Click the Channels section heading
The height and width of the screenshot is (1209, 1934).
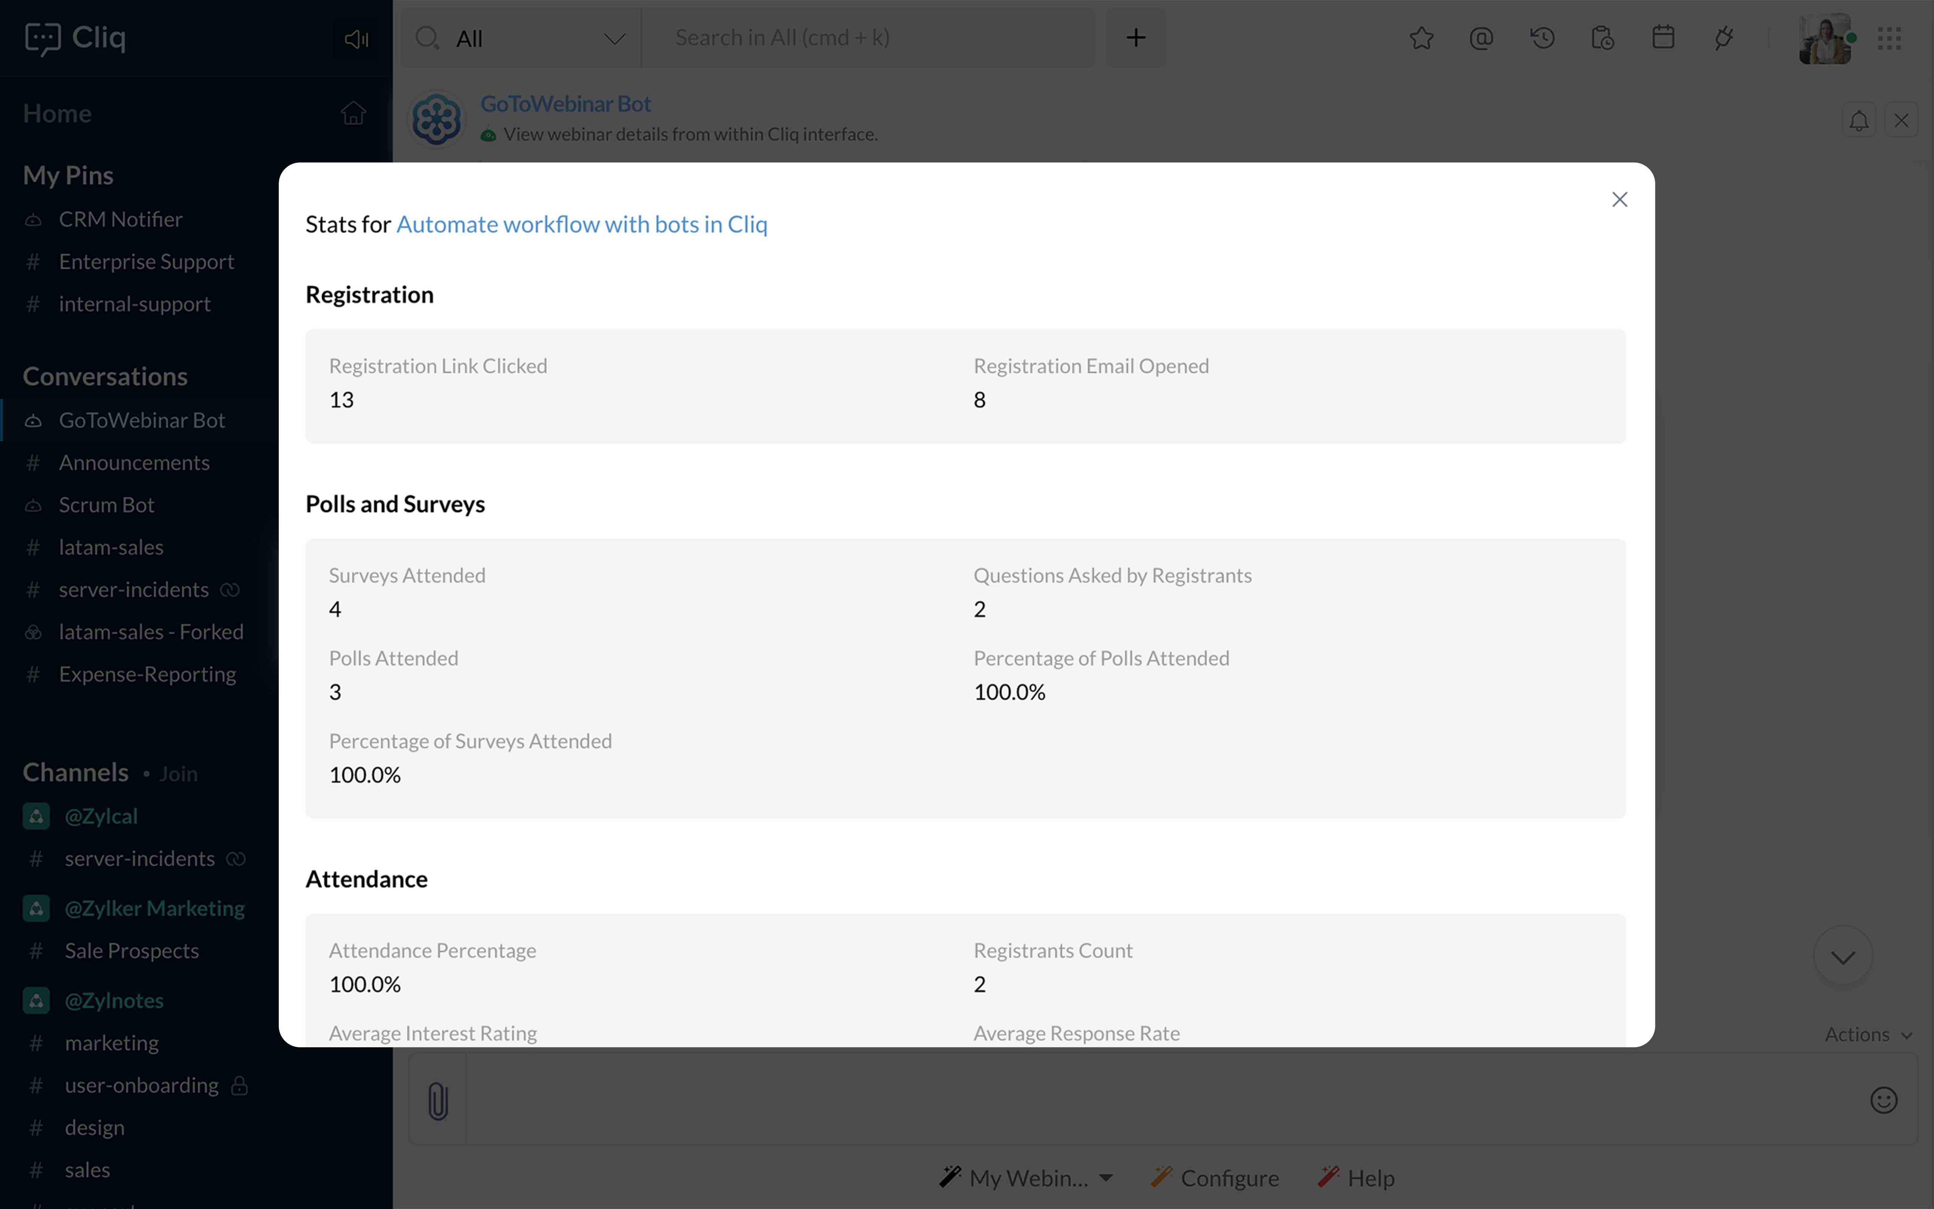tap(75, 772)
